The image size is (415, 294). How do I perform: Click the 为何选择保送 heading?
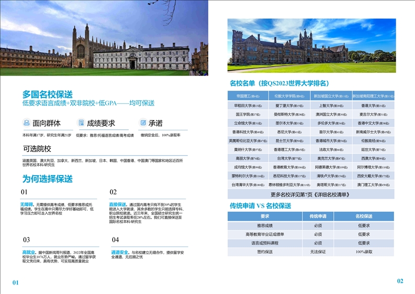pyautogui.click(x=47, y=179)
